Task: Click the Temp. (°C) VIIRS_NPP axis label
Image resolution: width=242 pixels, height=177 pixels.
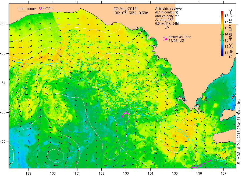Action: tap(231, 34)
